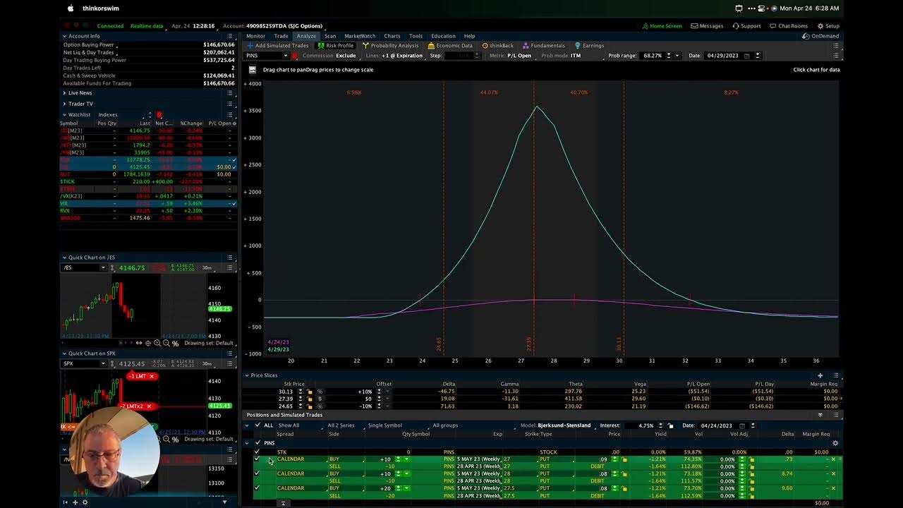Uncheck the 27.5 PUT calendar trade
Viewport: 903px width, 508px height.
click(x=257, y=488)
